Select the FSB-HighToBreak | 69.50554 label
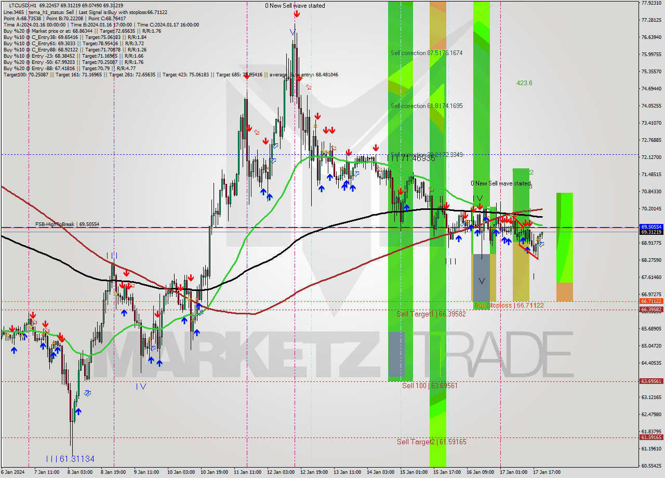 tap(67, 224)
